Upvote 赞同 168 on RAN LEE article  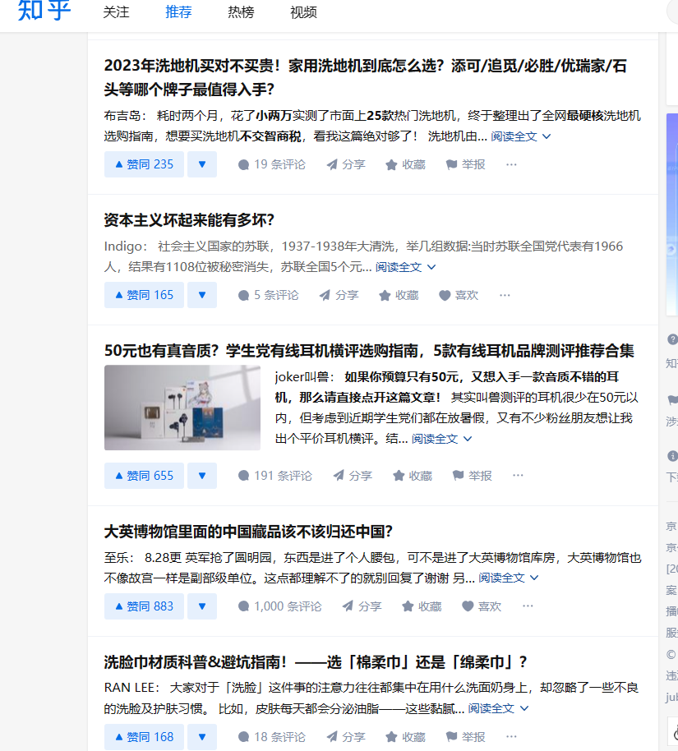pos(144,737)
